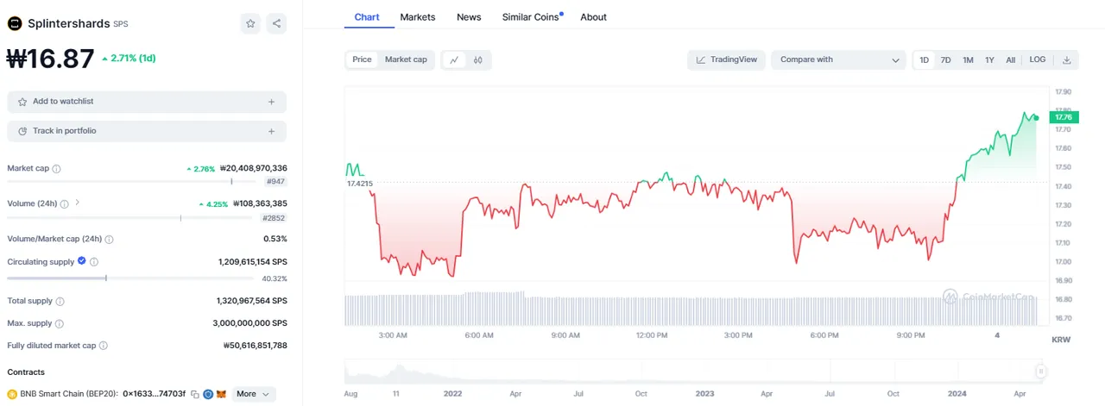Open TradingView chart mode
This screenshot has height=406, width=1105.
pyautogui.click(x=727, y=59)
